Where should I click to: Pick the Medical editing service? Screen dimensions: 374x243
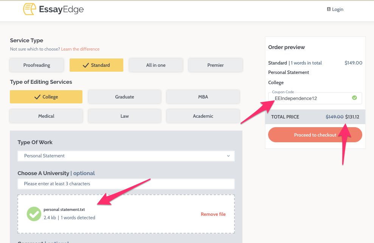(x=46, y=116)
